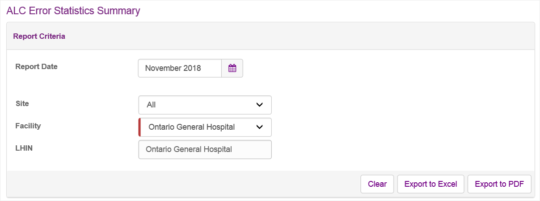
Task: Open the Facility dropdown list
Action: coord(205,127)
